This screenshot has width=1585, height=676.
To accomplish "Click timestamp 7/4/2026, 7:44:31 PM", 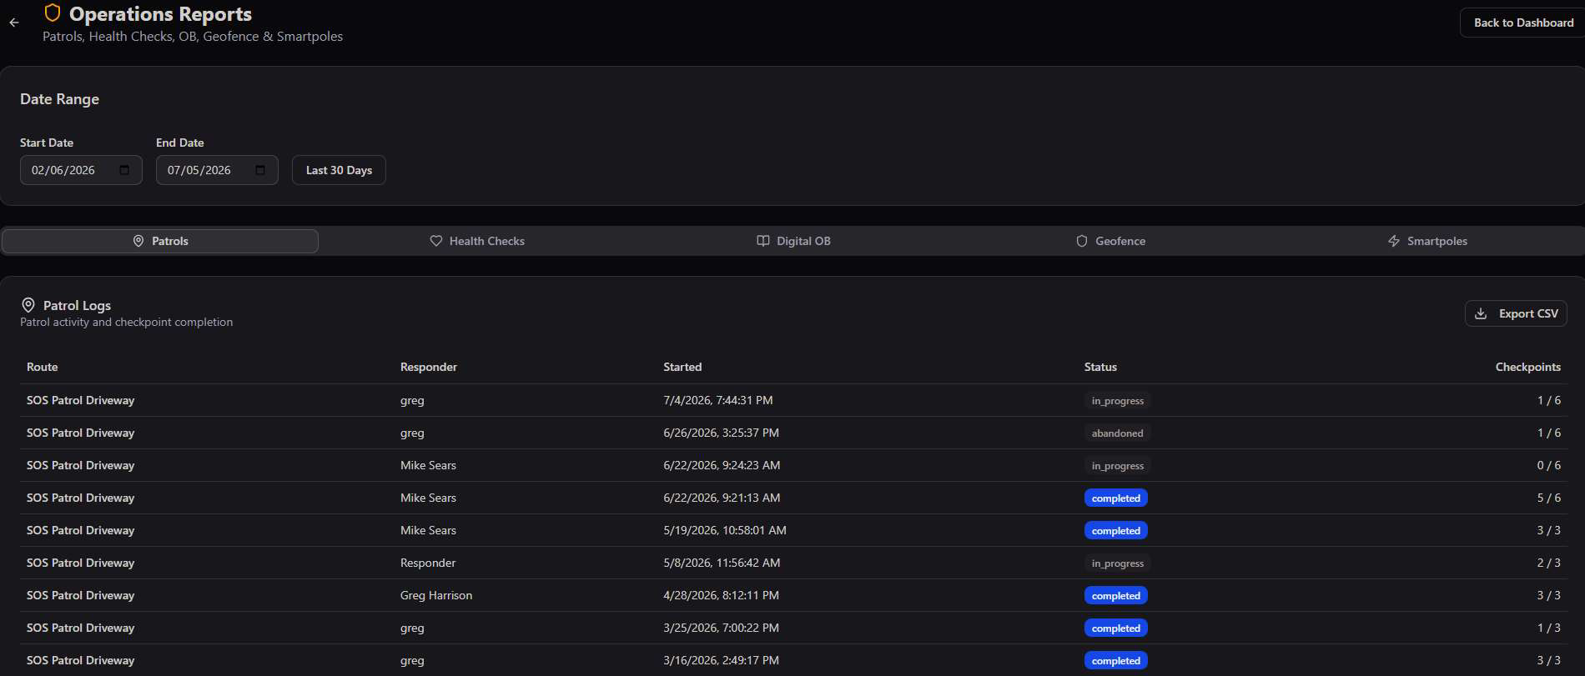I will [718, 400].
